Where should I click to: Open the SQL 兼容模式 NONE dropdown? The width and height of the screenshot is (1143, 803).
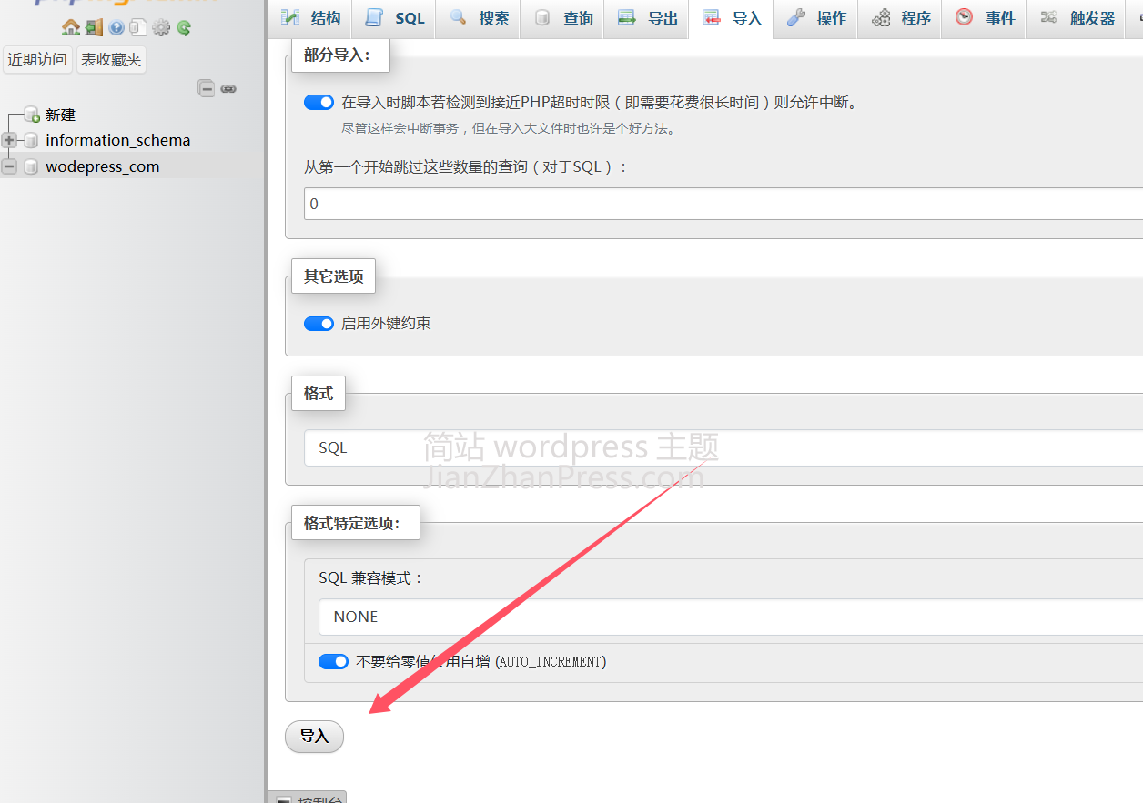(x=730, y=617)
